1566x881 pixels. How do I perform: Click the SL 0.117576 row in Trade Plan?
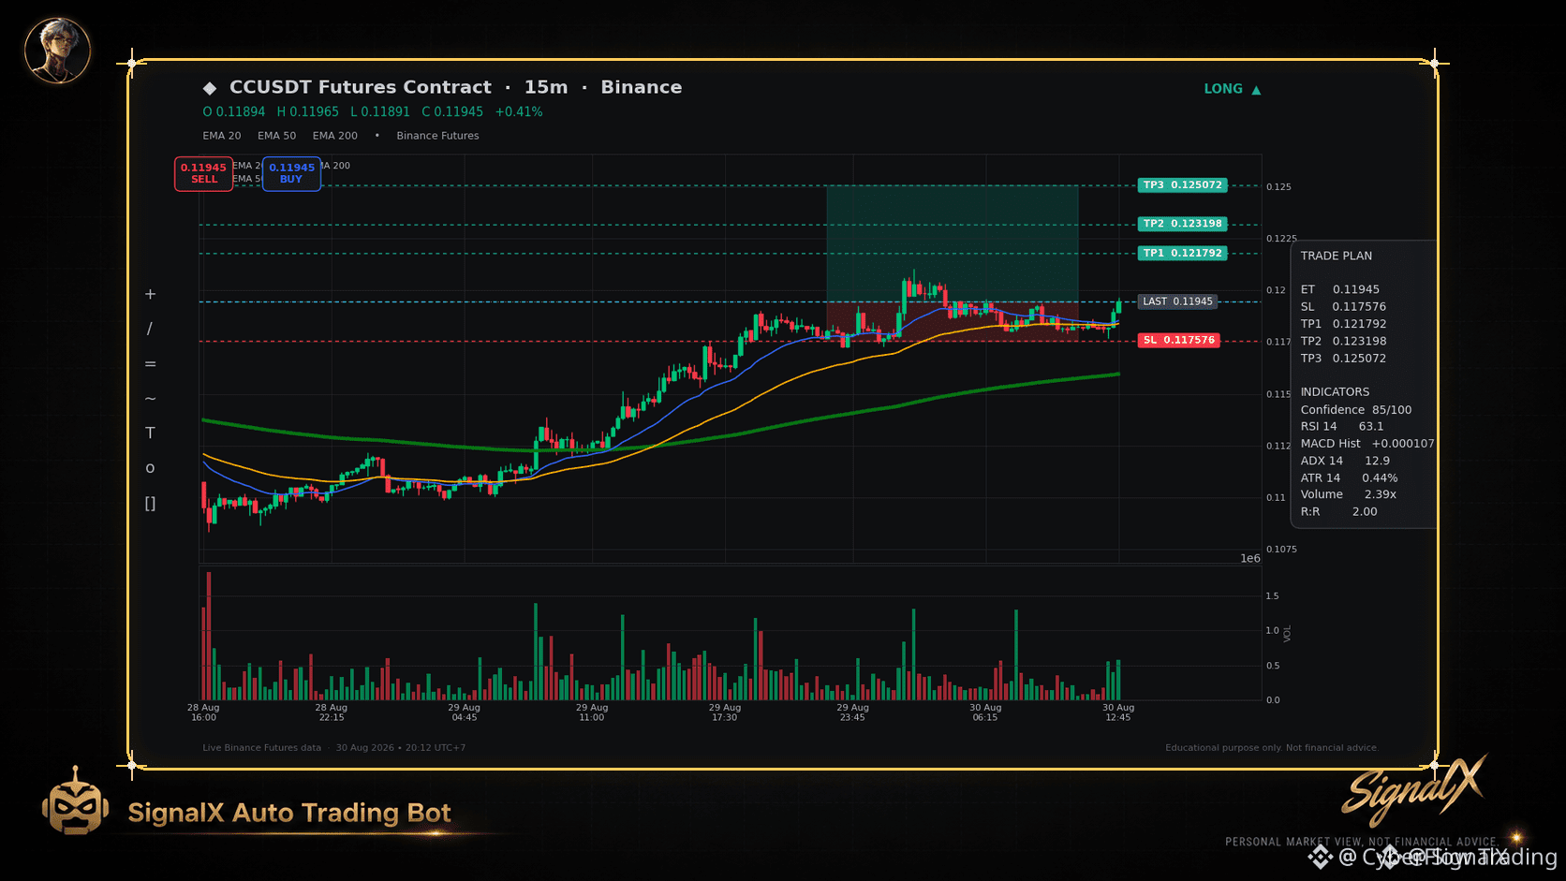1343,307
